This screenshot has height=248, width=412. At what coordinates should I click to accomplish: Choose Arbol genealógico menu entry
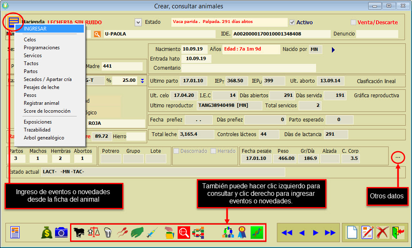click(44, 138)
